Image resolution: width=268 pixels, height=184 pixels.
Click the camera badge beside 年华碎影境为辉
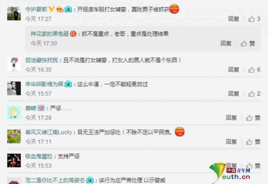tap(68, 84)
